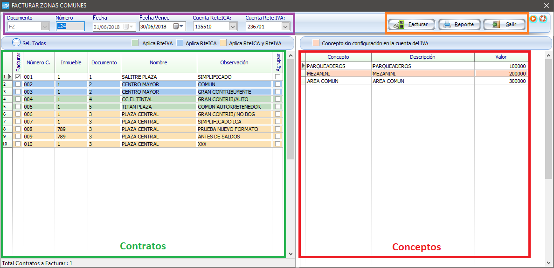
Task: Open the Fecha 01/06/2018 date dropdown
Action: click(129, 27)
